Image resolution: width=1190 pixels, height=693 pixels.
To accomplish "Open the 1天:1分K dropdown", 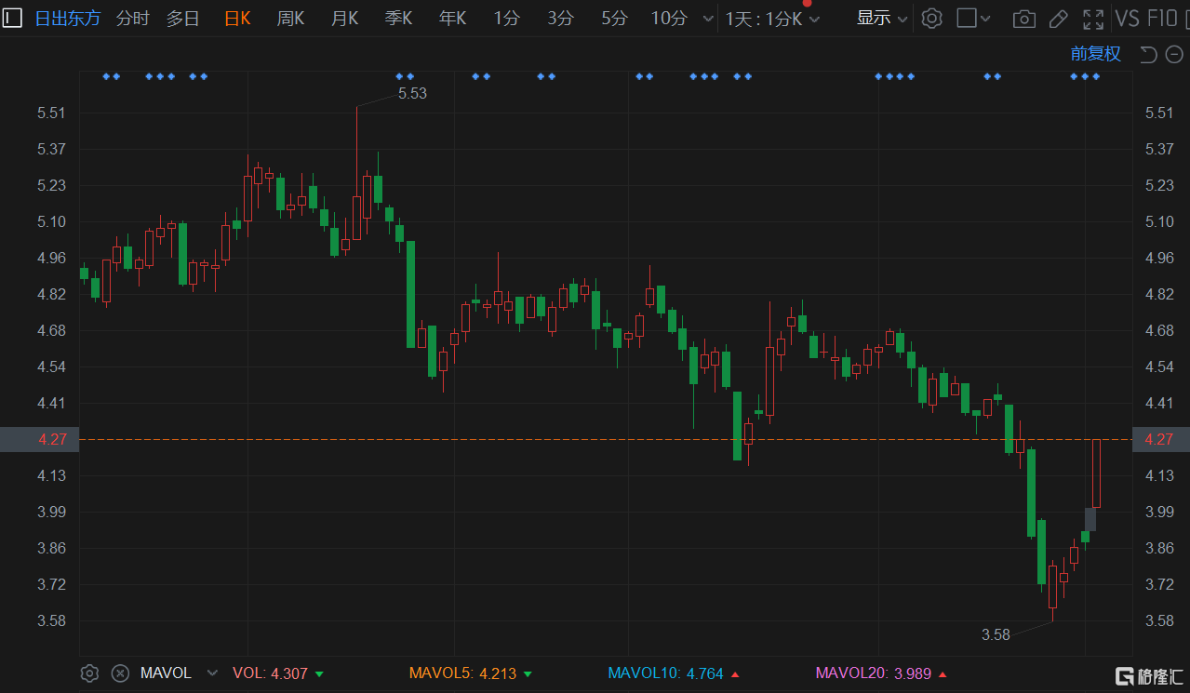I will pos(772,19).
